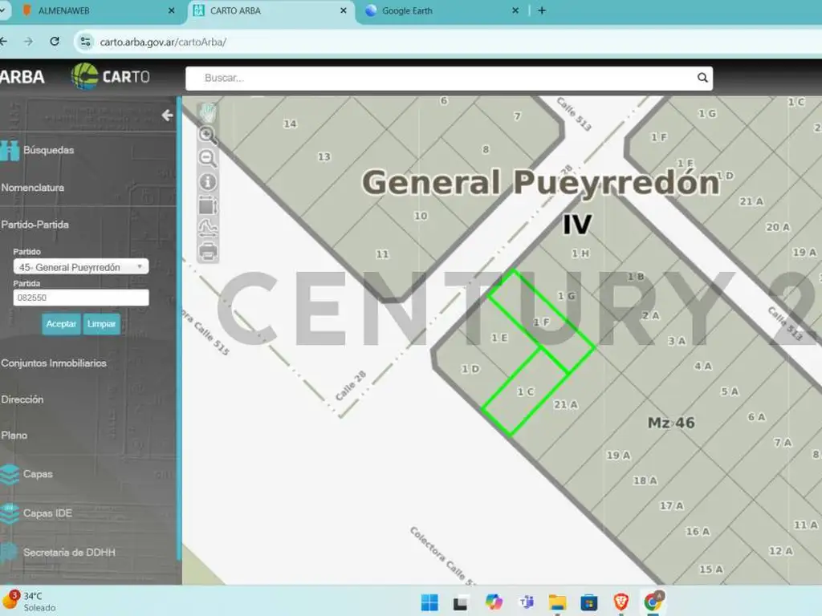The image size is (822, 616).
Task: Collapse the sidebar with the left arrow
Action: (x=167, y=115)
